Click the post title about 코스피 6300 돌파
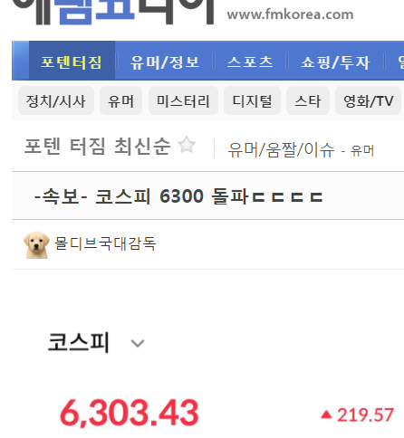This screenshot has width=404, height=438. [178, 196]
